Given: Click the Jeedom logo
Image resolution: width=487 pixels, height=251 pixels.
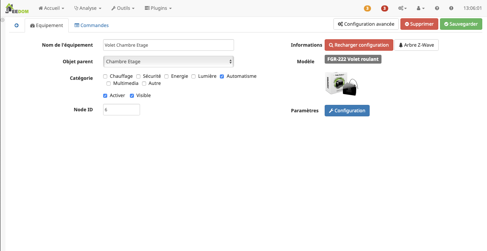Looking at the screenshot, I should [17, 8].
